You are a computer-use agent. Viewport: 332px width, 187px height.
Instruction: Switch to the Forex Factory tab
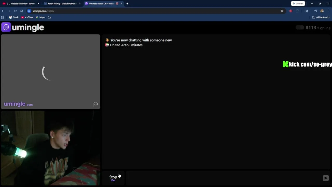point(61,4)
